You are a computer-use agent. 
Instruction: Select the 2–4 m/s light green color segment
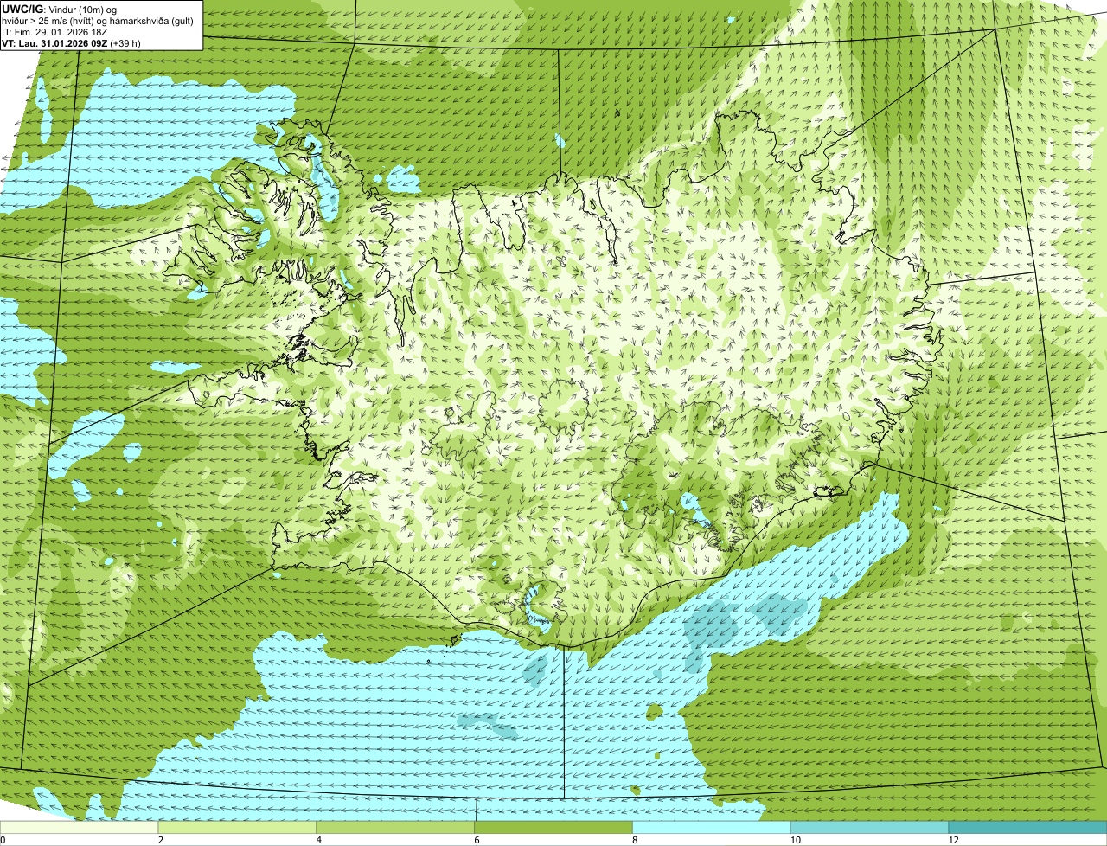click(238, 828)
